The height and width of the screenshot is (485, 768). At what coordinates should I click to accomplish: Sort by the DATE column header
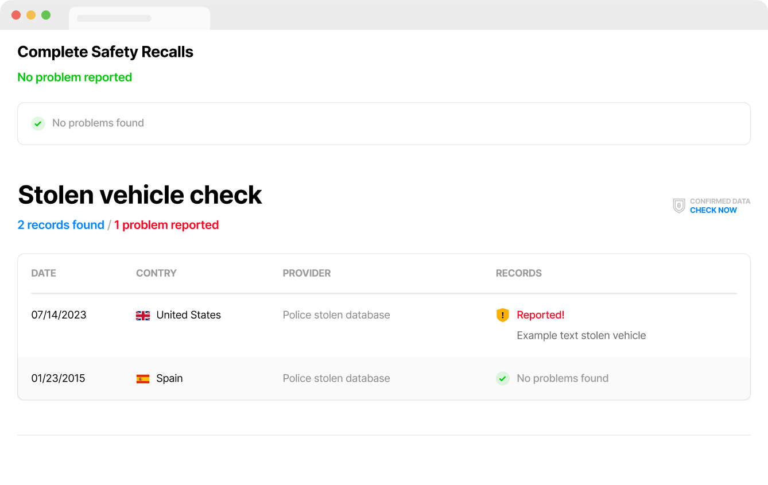click(43, 273)
